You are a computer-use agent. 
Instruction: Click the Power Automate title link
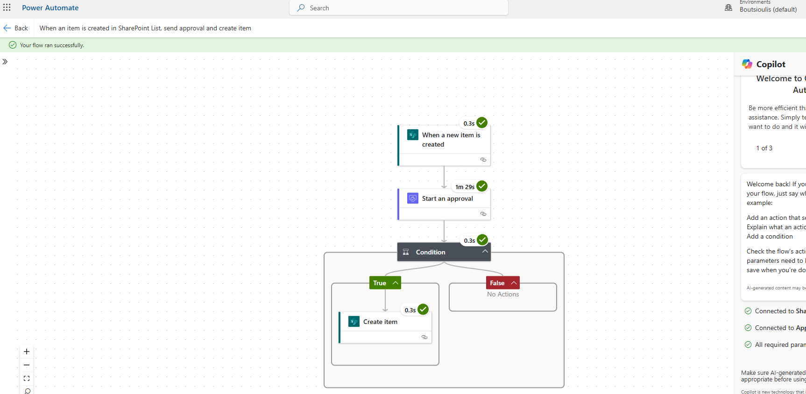(50, 8)
